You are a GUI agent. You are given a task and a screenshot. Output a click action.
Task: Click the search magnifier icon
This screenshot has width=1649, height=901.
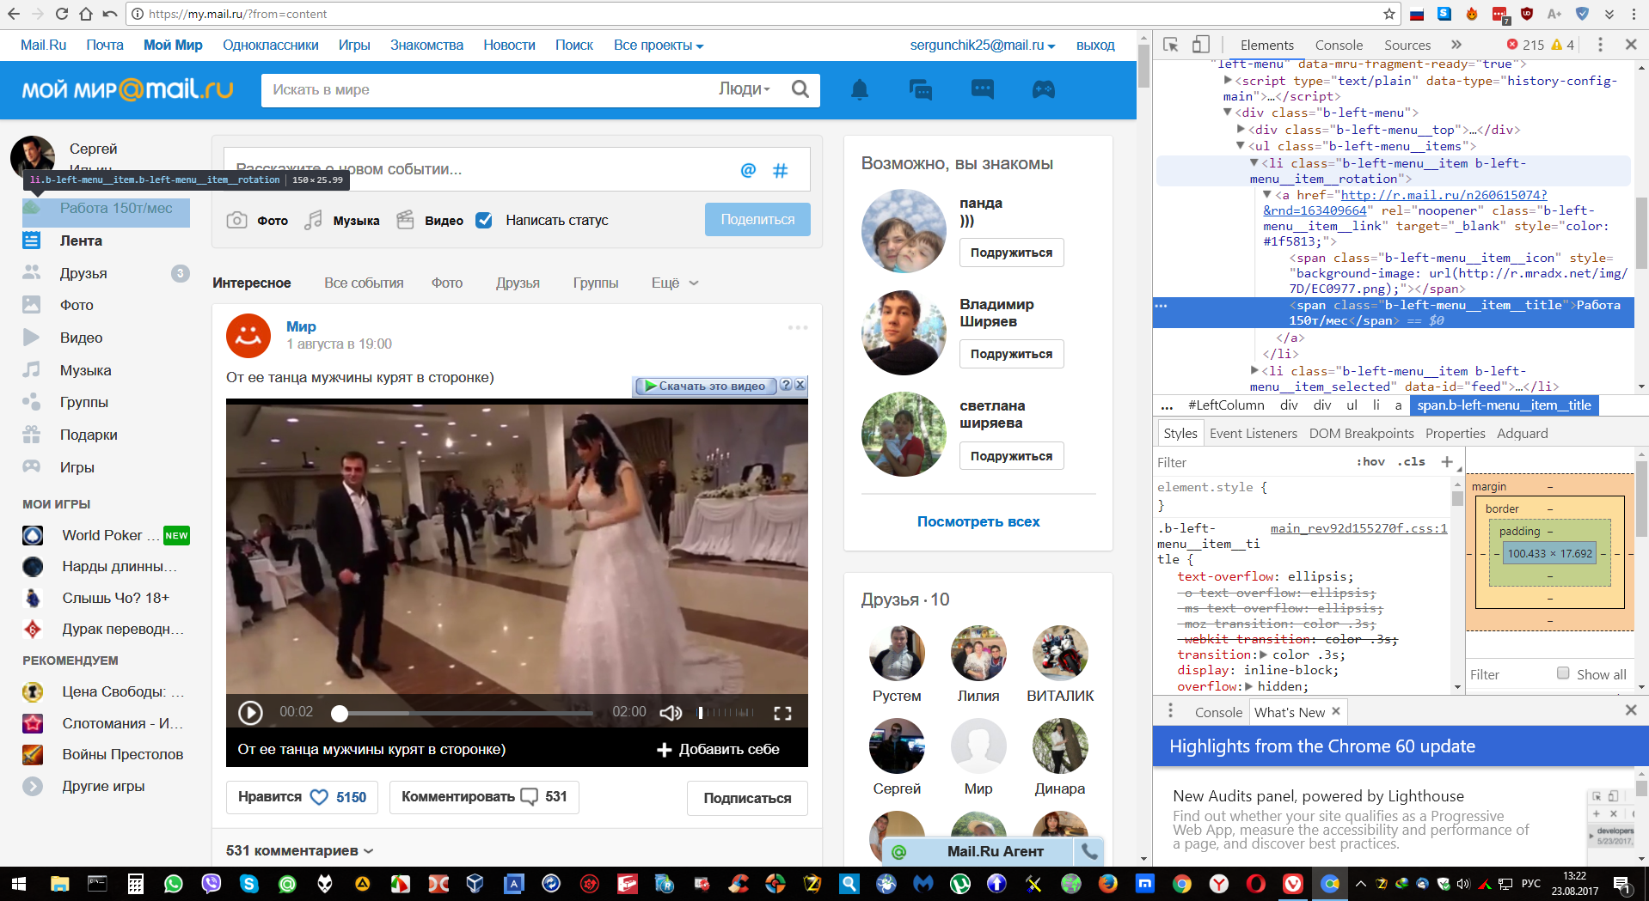tap(800, 89)
